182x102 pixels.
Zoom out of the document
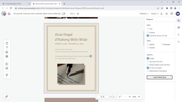click(x=130, y=97)
